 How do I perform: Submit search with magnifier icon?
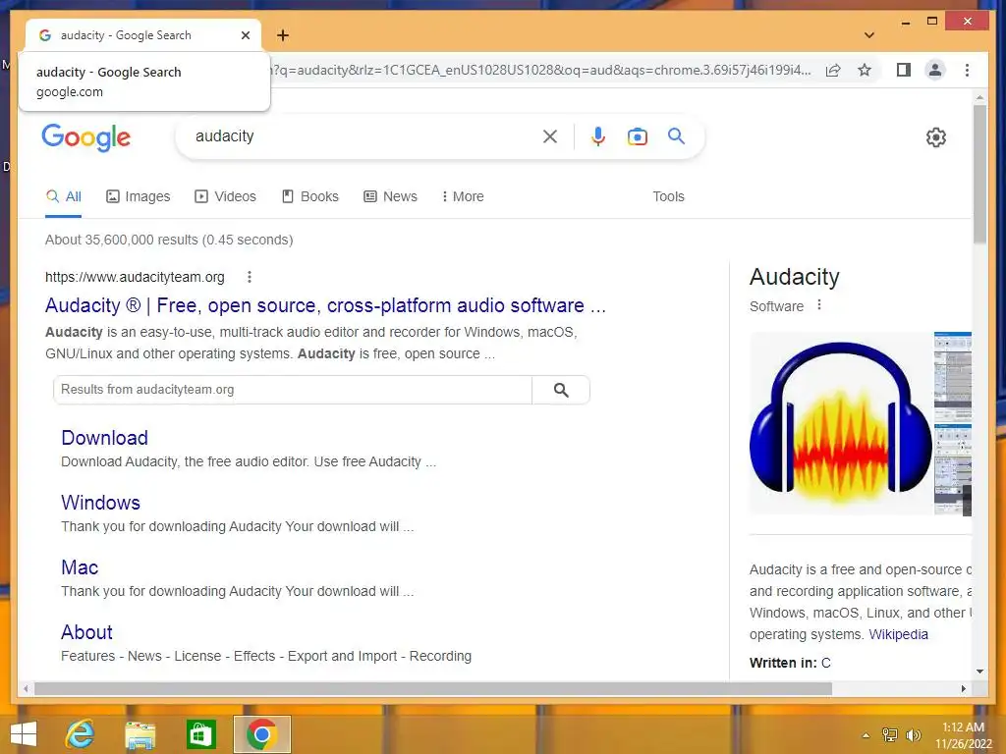676,135
